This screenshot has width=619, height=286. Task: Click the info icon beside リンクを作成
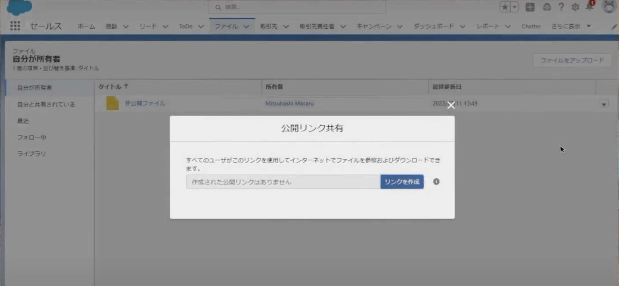pos(436,181)
